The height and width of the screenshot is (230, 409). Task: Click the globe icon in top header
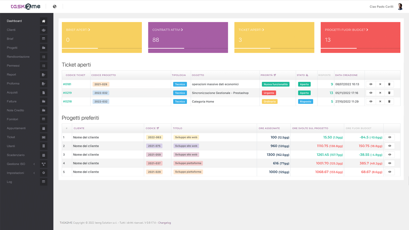click(55, 6)
